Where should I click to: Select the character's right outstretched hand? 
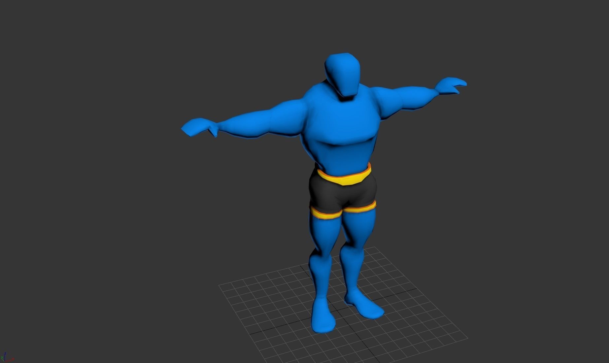(x=200, y=127)
